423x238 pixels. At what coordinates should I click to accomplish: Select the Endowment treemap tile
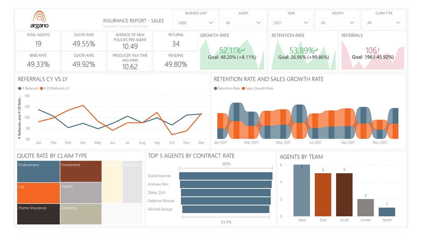(x=38, y=172)
